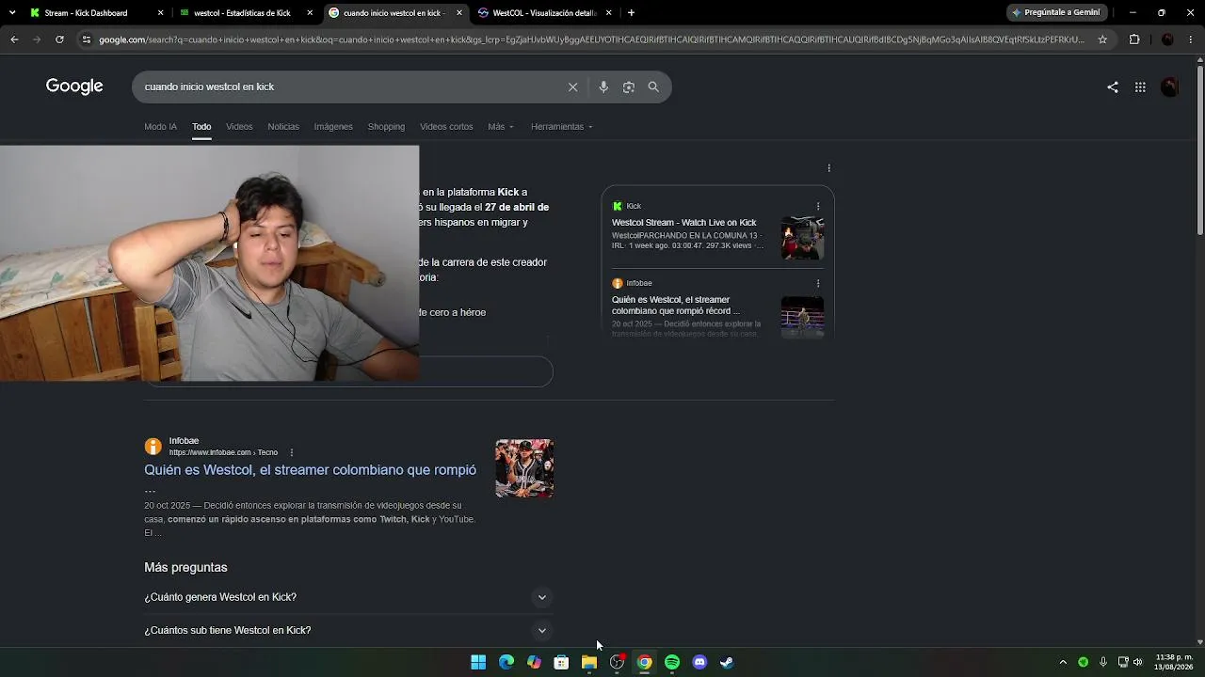Open the taskbar clock and date
Screen dimensions: 1205x677
[1174, 662]
